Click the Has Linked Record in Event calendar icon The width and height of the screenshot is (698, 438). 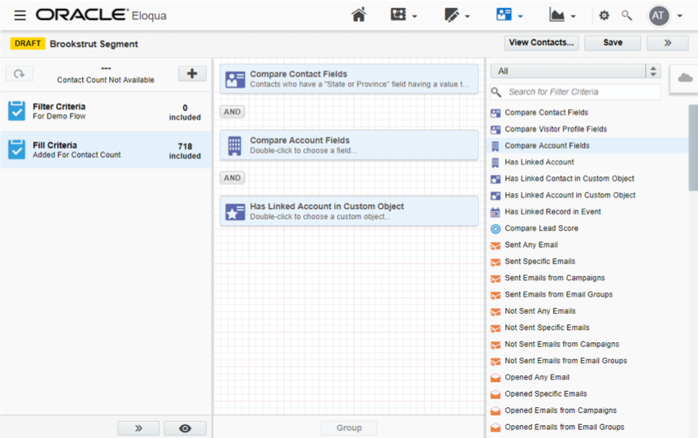click(x=495, y=212)
